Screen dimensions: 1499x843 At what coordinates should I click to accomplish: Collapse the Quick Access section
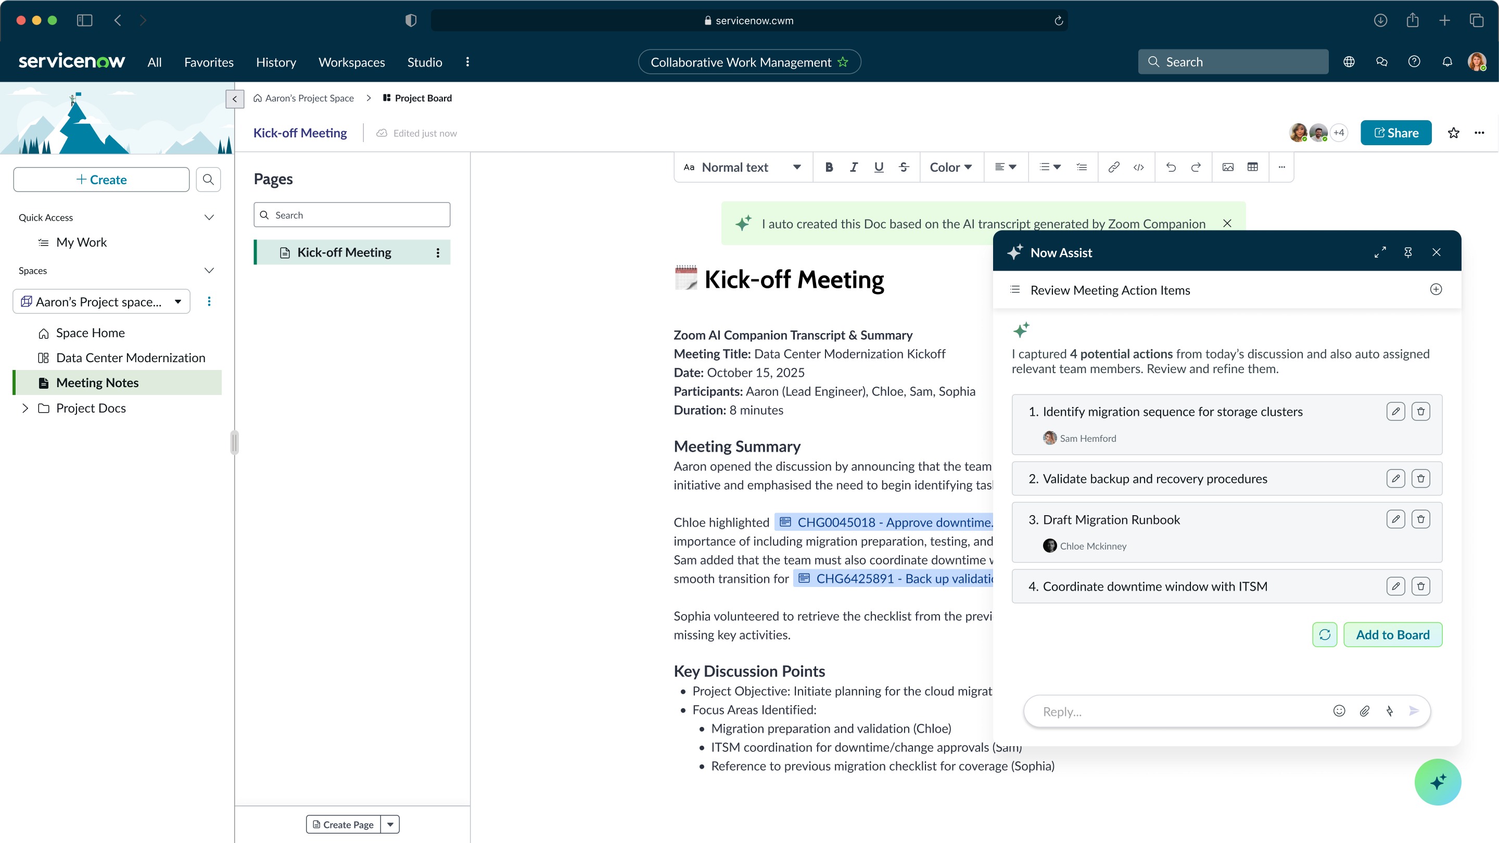pos(209,218)
